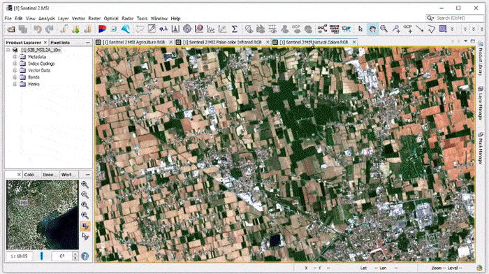Collapse the S2B_MSIL2A_10m product node
The height and width of the screenshot is (274, 489).
click(x=8, y=50)
